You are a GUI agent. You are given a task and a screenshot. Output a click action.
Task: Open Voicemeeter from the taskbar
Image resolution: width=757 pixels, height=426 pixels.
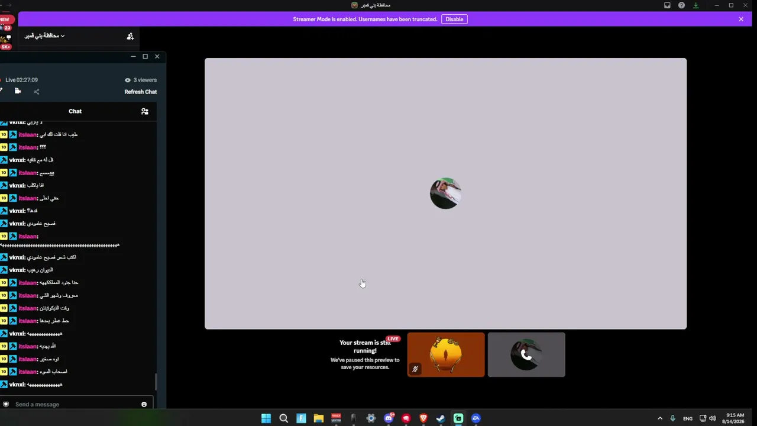336,418
